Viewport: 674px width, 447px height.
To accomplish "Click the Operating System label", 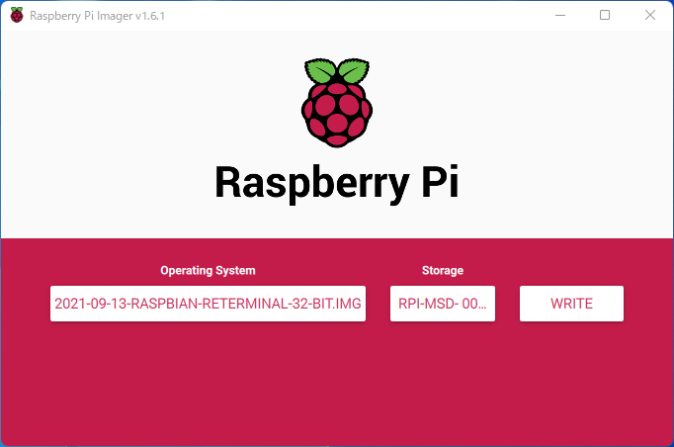I will [x=208, y=270].
